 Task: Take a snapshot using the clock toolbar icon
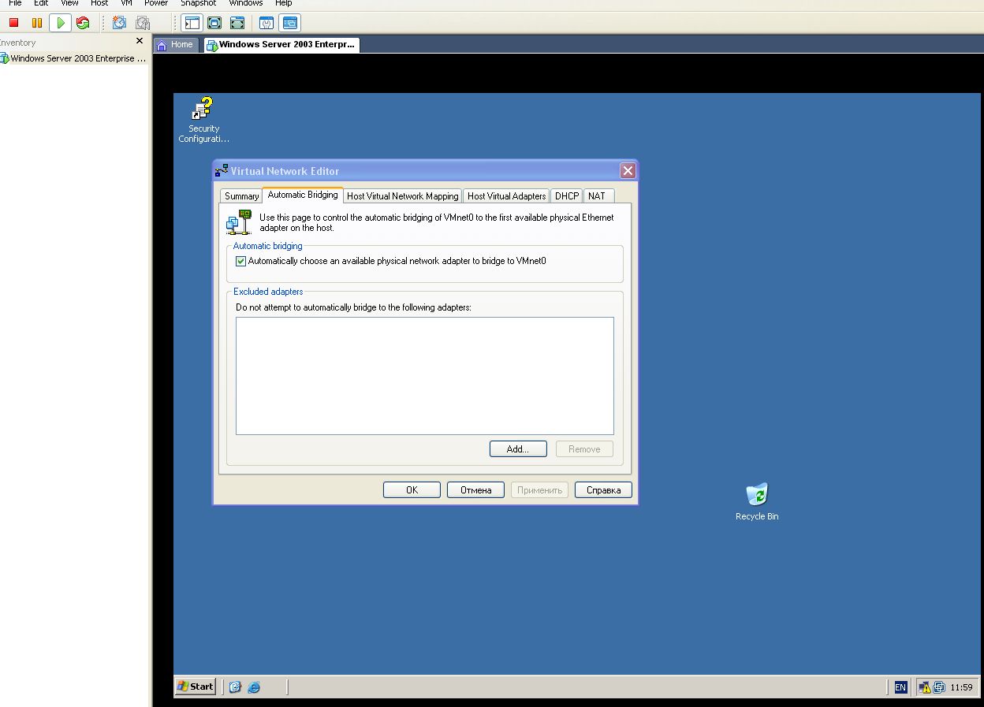(x=119, y=23)
